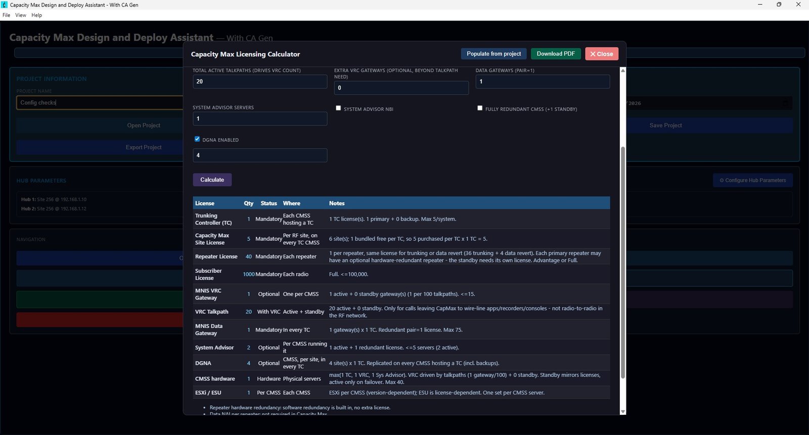Download the licensing PDF

click(x=556, y=54)
